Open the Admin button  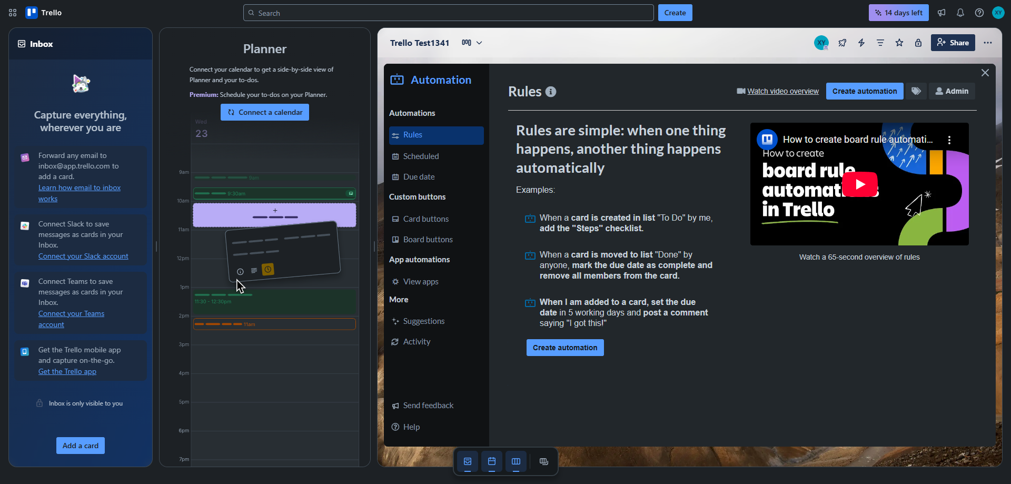(952, 91)
